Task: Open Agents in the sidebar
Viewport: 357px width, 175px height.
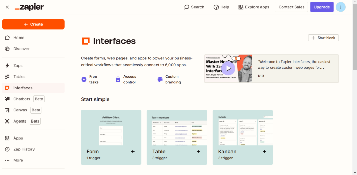Action: pyautogui.click(x=33, y=121)
